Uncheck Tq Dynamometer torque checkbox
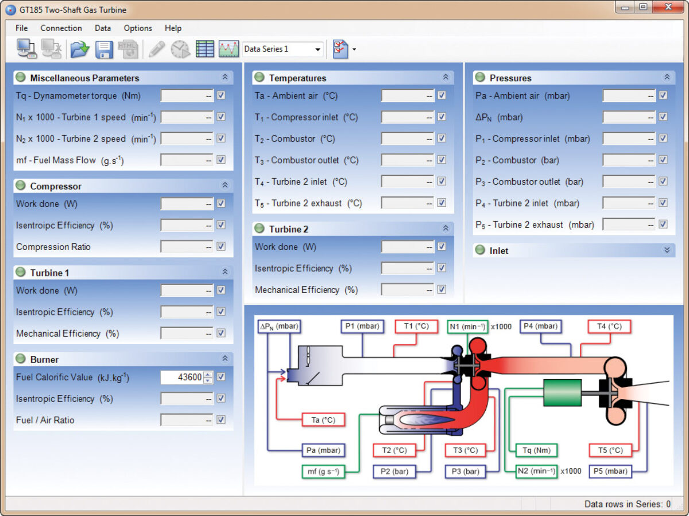 coord(221,95)
